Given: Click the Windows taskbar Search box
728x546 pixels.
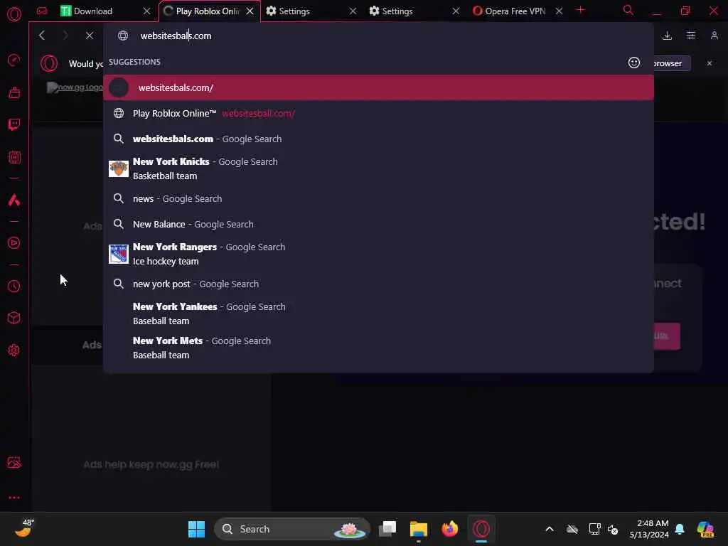Looking at the screenshot, I should 292,529.
